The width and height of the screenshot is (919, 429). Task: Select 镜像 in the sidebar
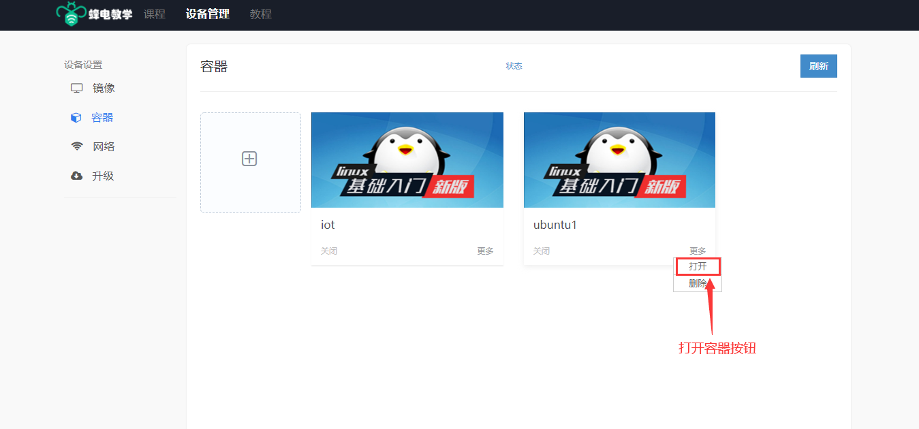click(x=104, y=88)
